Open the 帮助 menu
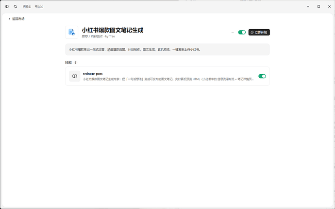This screenshot has width=335, height=209. (39, 7)
